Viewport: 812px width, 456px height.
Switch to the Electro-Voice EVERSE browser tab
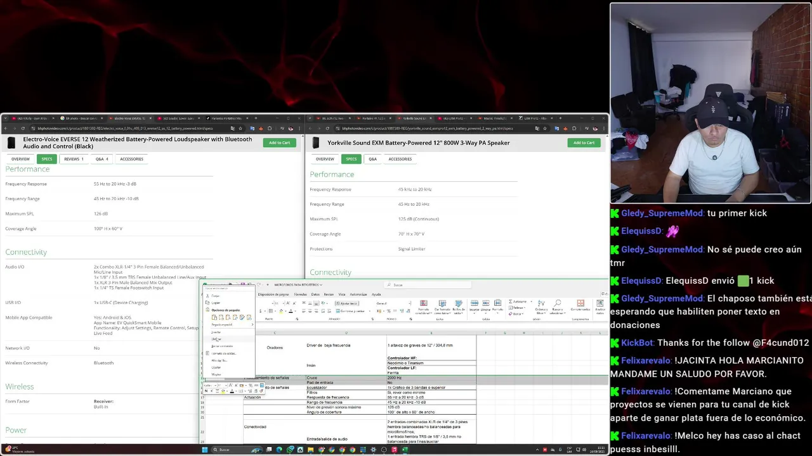(129, 118)
